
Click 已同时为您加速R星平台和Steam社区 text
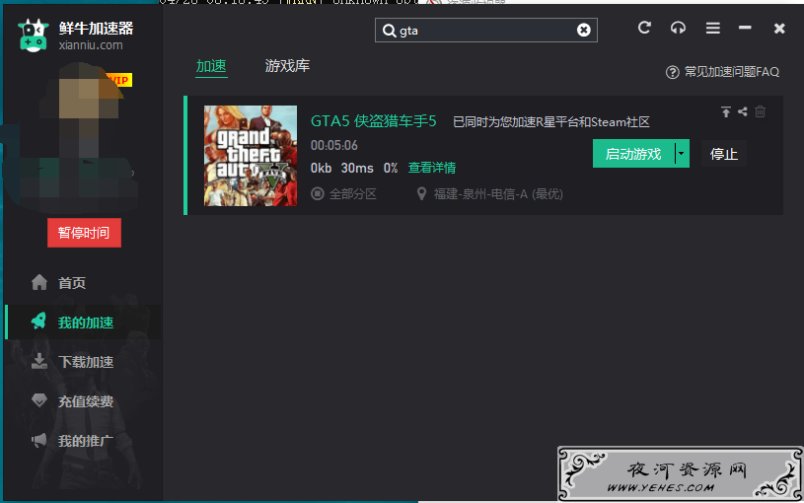pyautogui.click(x=551, y=122)
